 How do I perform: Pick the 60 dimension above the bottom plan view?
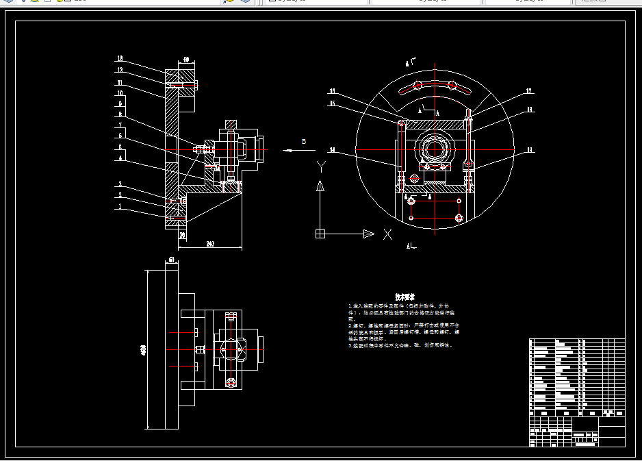point(172,260)
